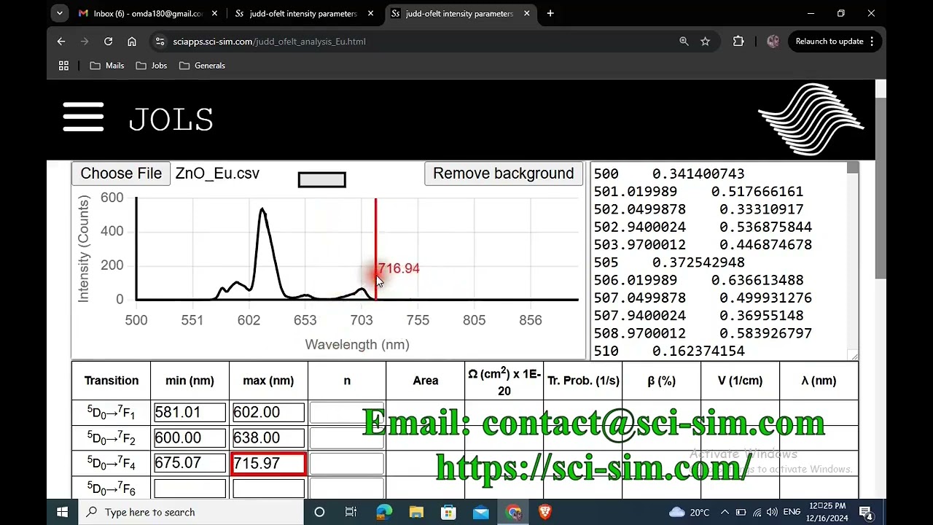Open the Mail app from the taskbar
Image resolution: width=933 pixels, height=525 pixels.
pos(481,512)
